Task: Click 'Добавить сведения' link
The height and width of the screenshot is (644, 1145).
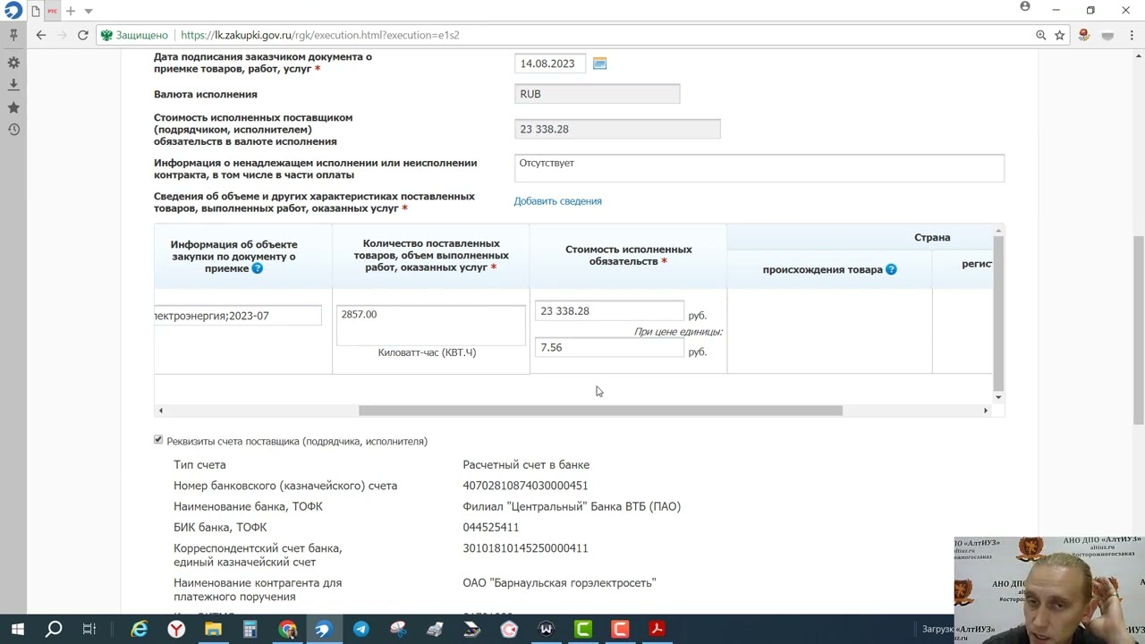Action: [x=557, y=201]
